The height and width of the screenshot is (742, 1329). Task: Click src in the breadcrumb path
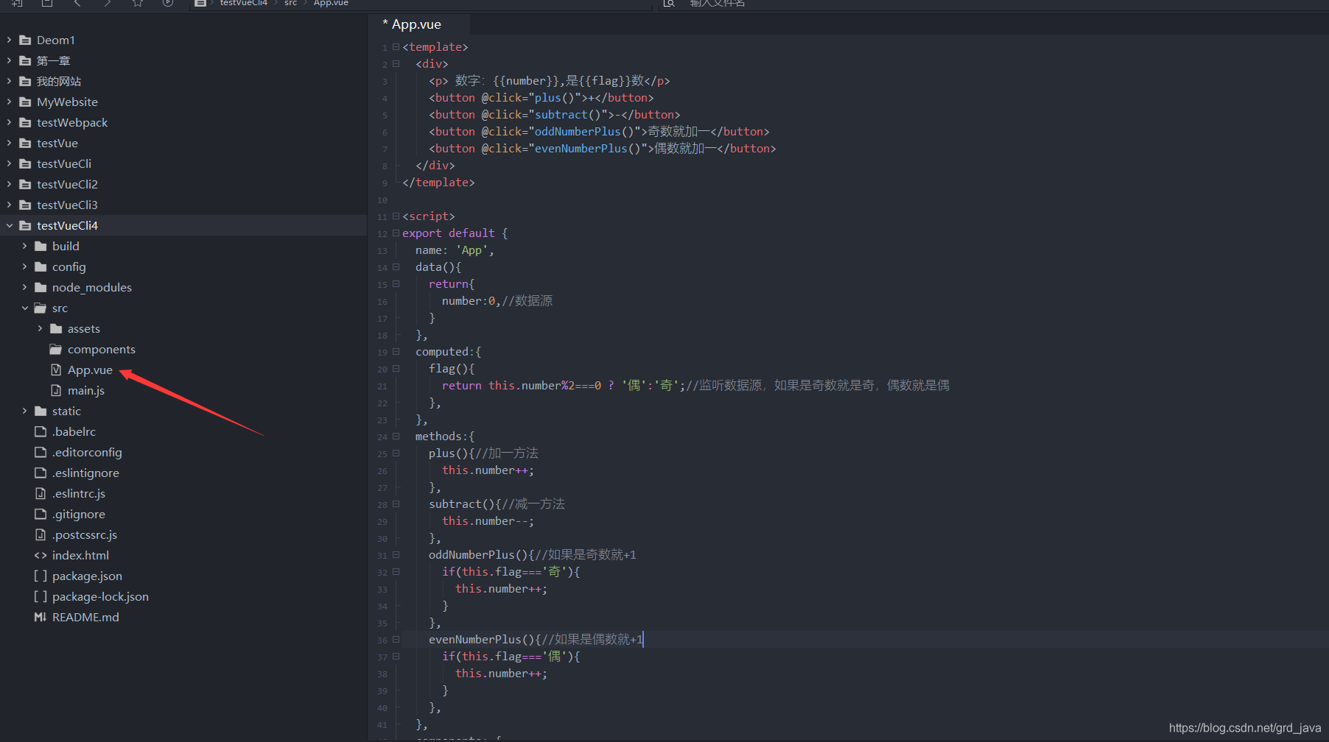290,3
